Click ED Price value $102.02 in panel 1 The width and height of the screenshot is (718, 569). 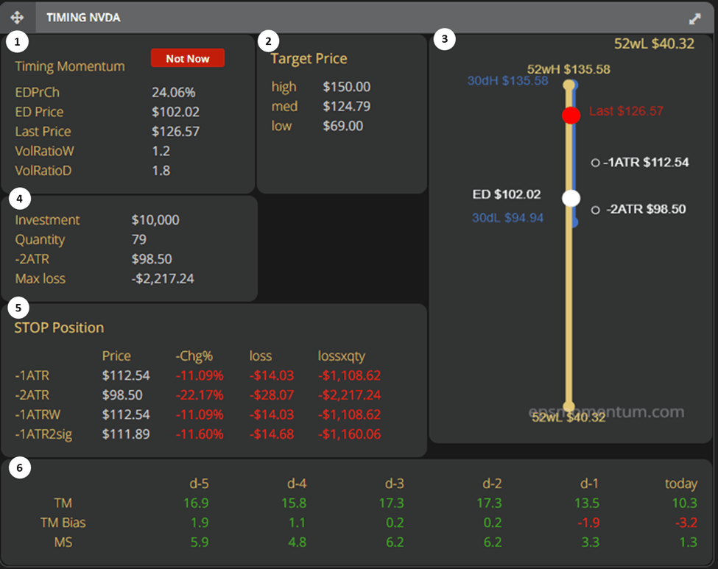tap(175, 112)
